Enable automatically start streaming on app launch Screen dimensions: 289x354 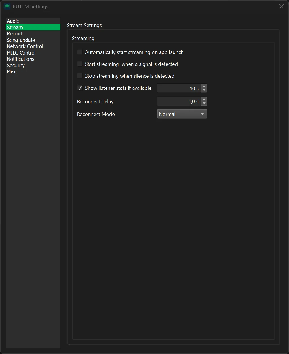(80, 52)
